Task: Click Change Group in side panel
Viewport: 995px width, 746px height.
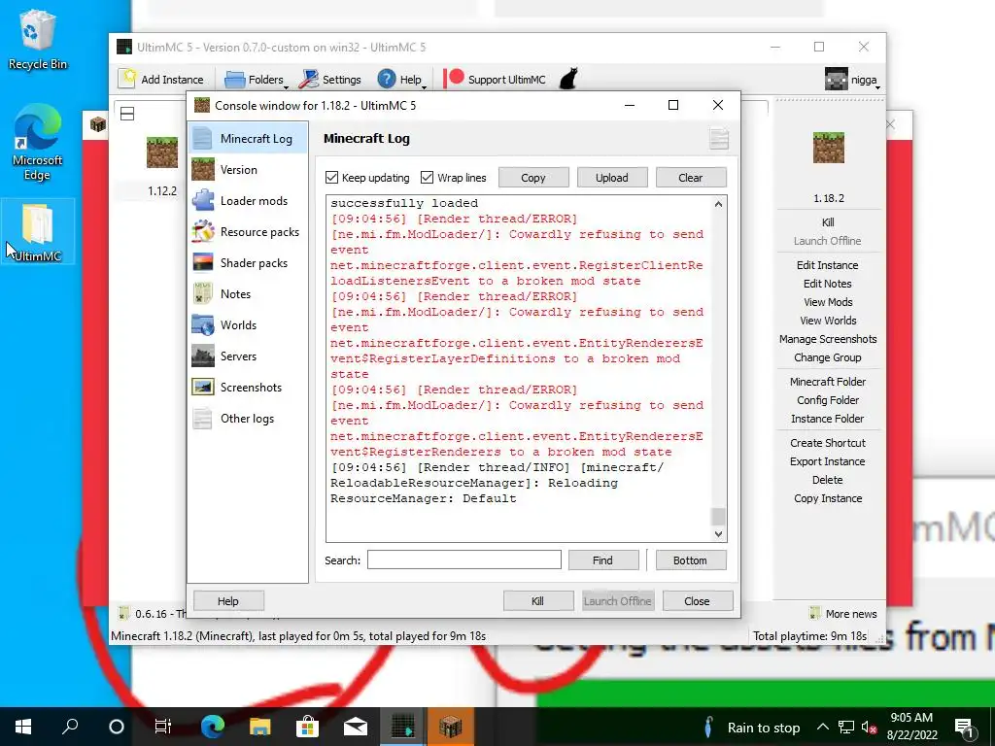Action: (x=828, y=357)
